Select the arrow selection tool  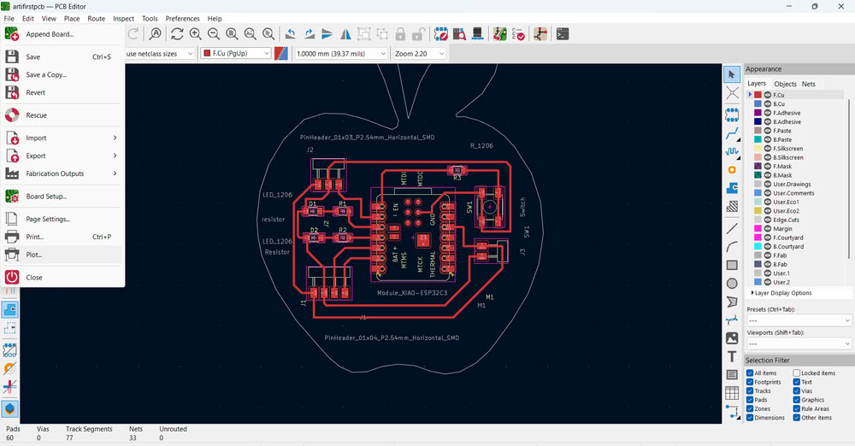tap(732, 74)
